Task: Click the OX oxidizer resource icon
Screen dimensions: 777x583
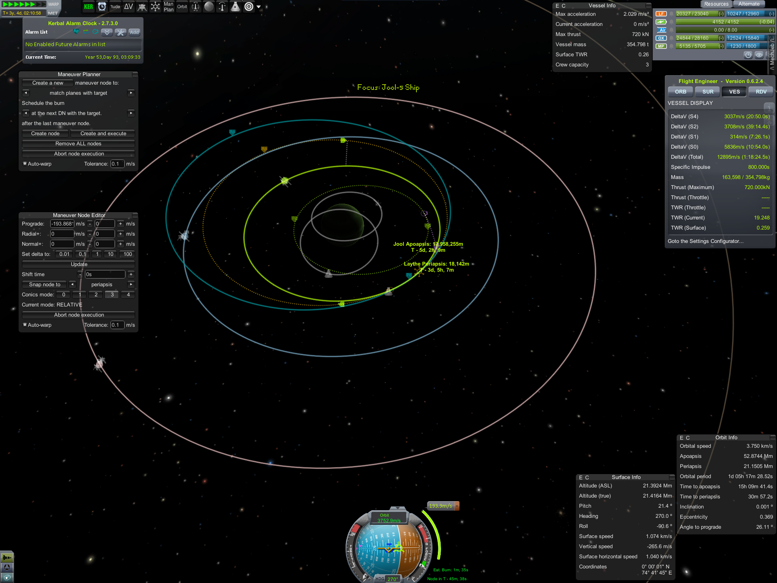Action: point(661,38)
